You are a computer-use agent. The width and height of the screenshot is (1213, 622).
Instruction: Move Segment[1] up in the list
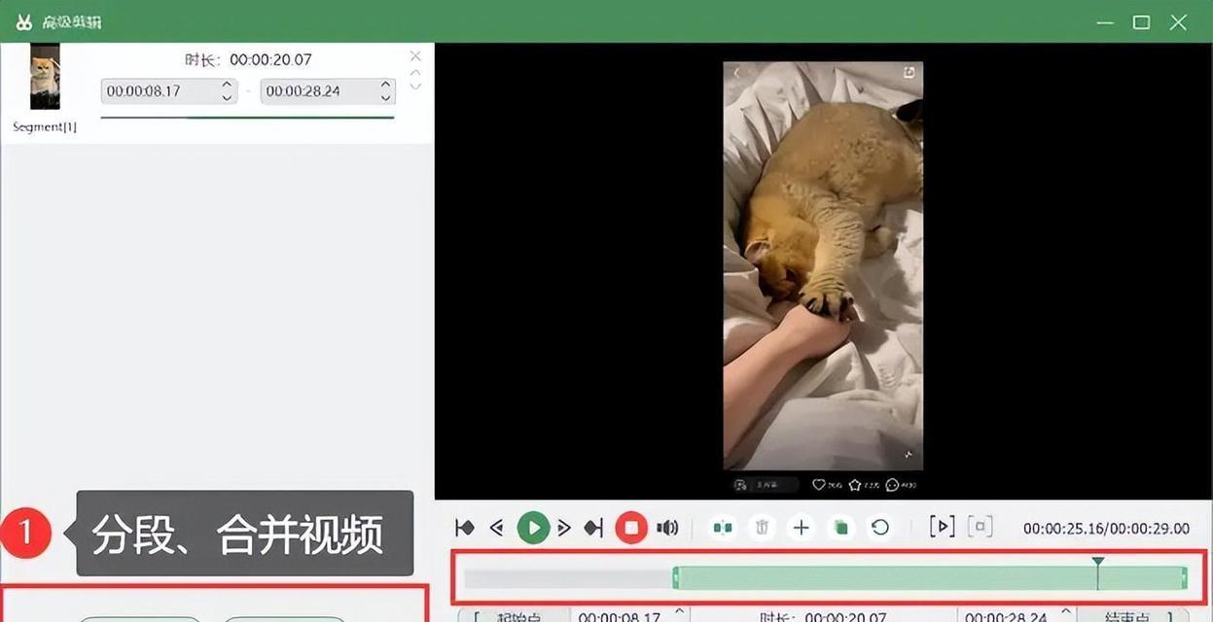coord(415,73)
